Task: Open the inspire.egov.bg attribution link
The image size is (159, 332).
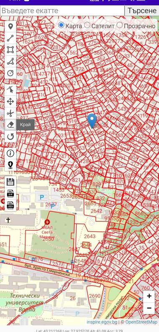Action: tap(102, 322)
